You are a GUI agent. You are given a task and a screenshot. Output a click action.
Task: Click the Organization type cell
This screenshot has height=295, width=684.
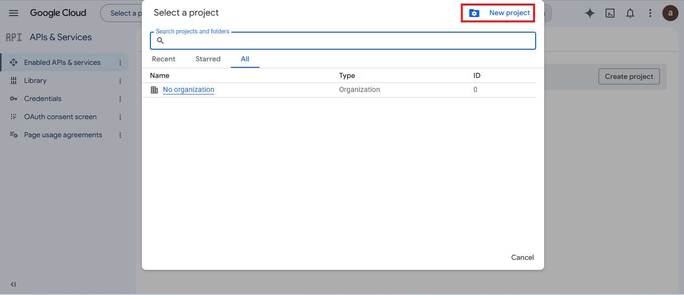pyautogui.click(x=360, y=89)
